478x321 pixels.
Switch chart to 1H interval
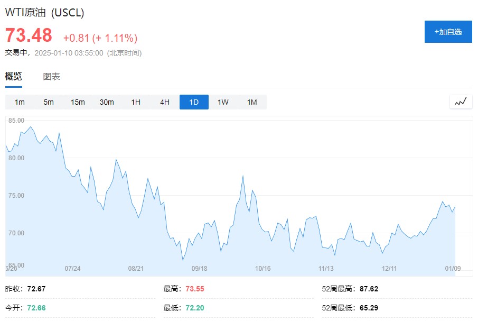click(136, 102)
